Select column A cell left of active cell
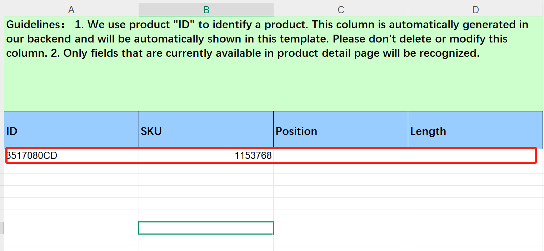 tap(71, 228)
